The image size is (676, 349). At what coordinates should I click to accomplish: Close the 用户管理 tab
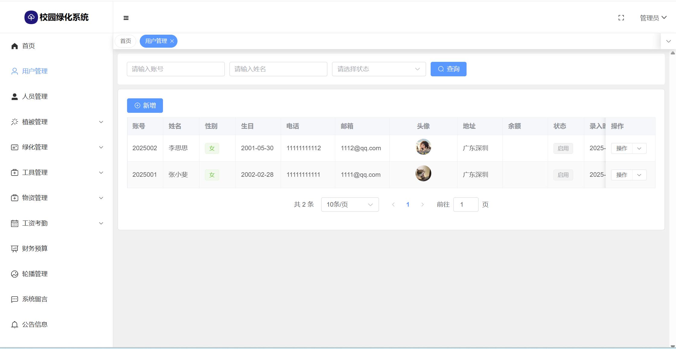[172, 41]
